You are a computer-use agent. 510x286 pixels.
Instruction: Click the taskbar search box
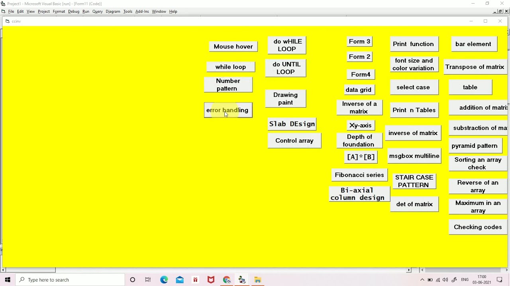pos(70,280)
